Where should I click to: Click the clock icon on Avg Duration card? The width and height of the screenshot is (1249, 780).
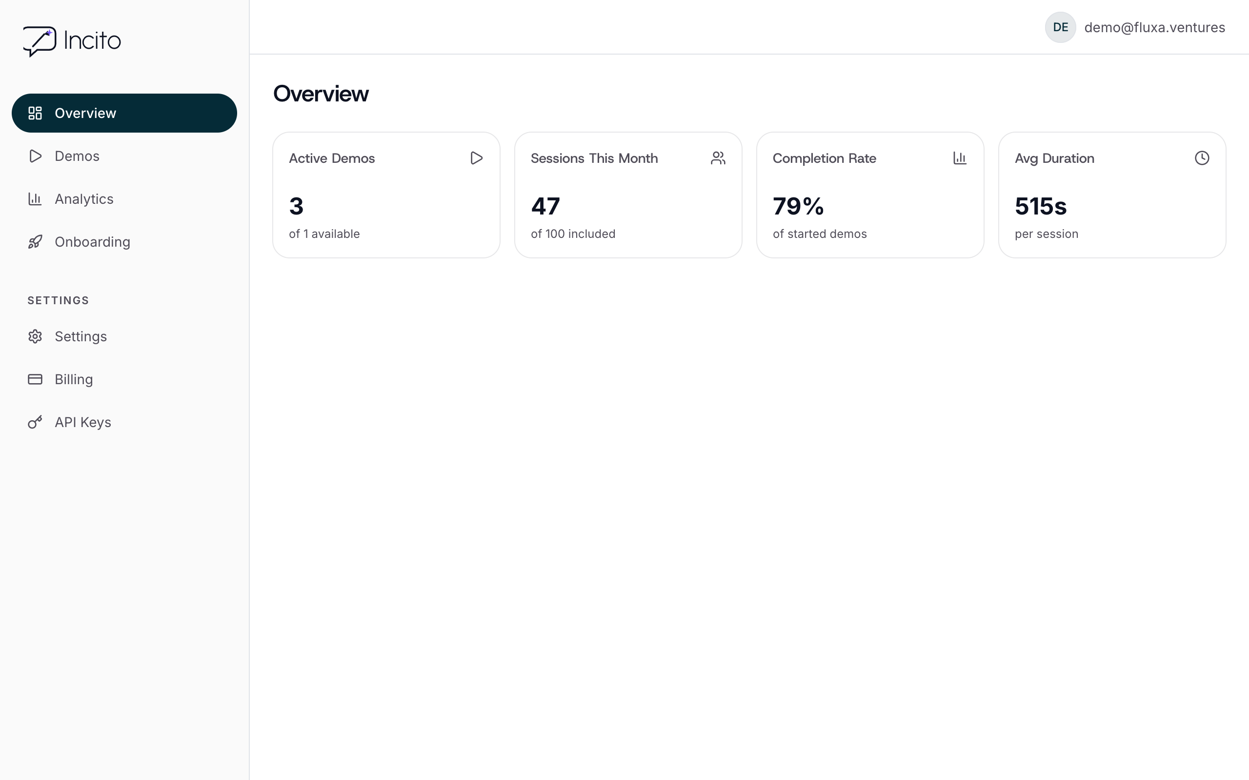1202,158
